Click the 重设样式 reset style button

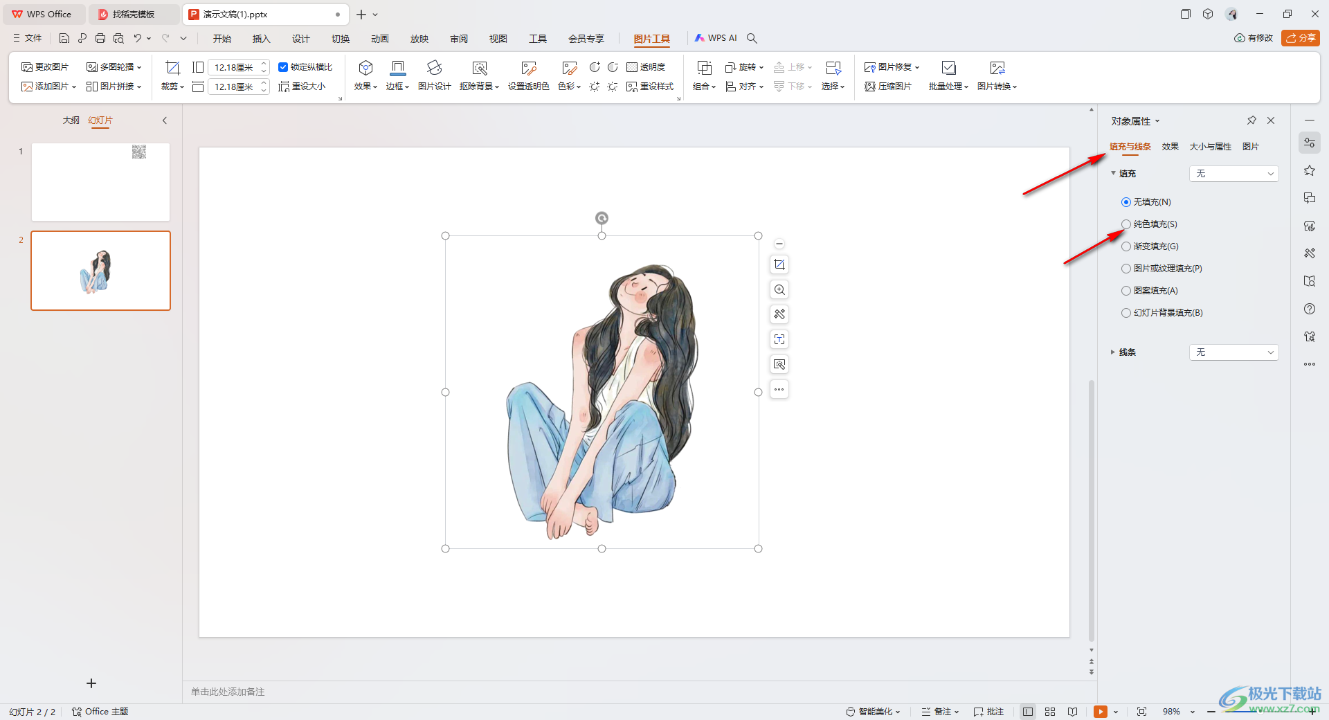(x=650, y=87)
